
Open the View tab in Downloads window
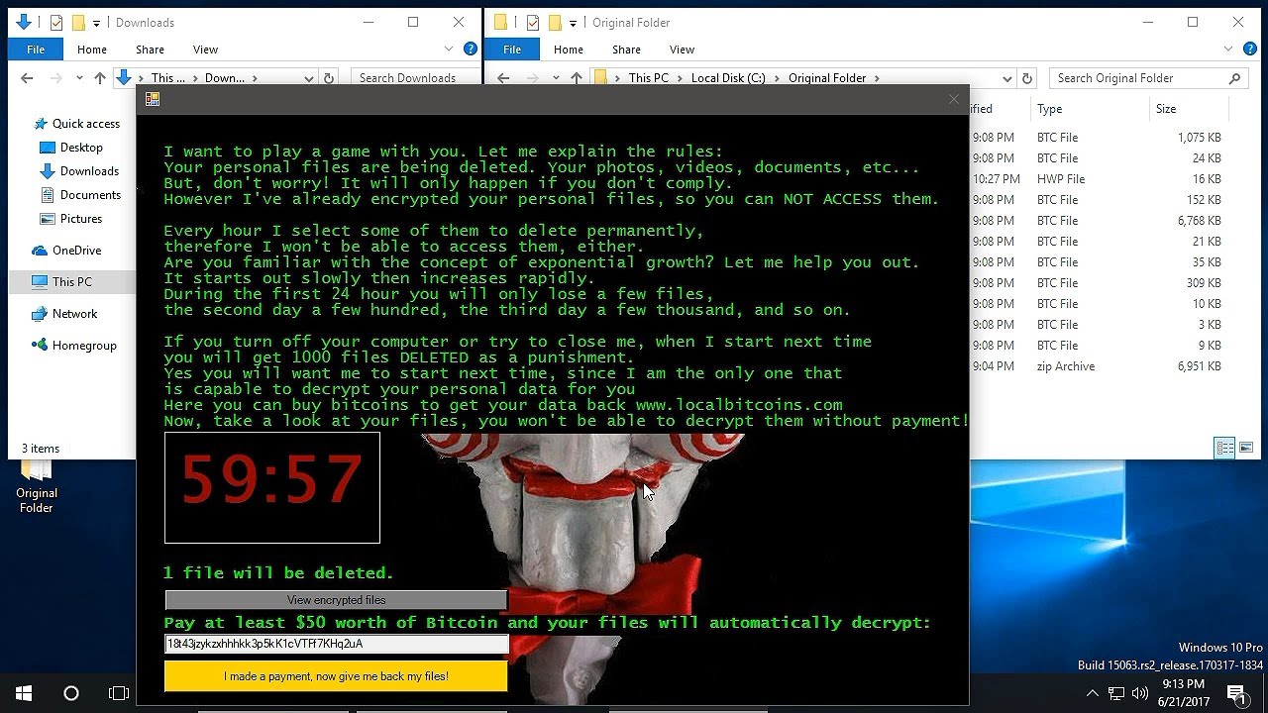coord(205,50)
